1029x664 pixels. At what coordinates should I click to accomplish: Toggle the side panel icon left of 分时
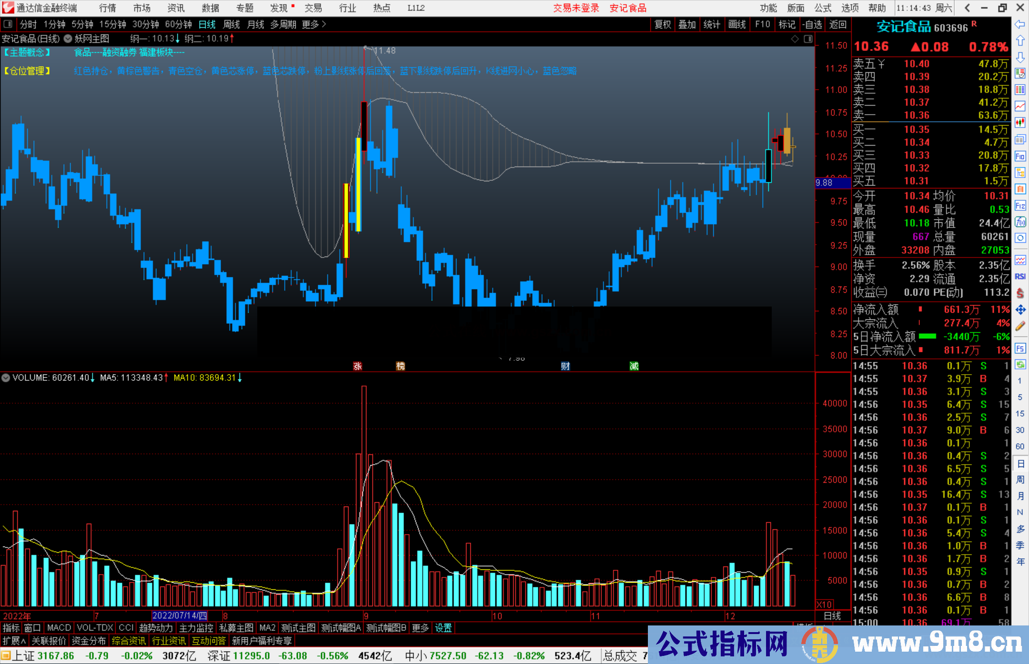point(8,24)
